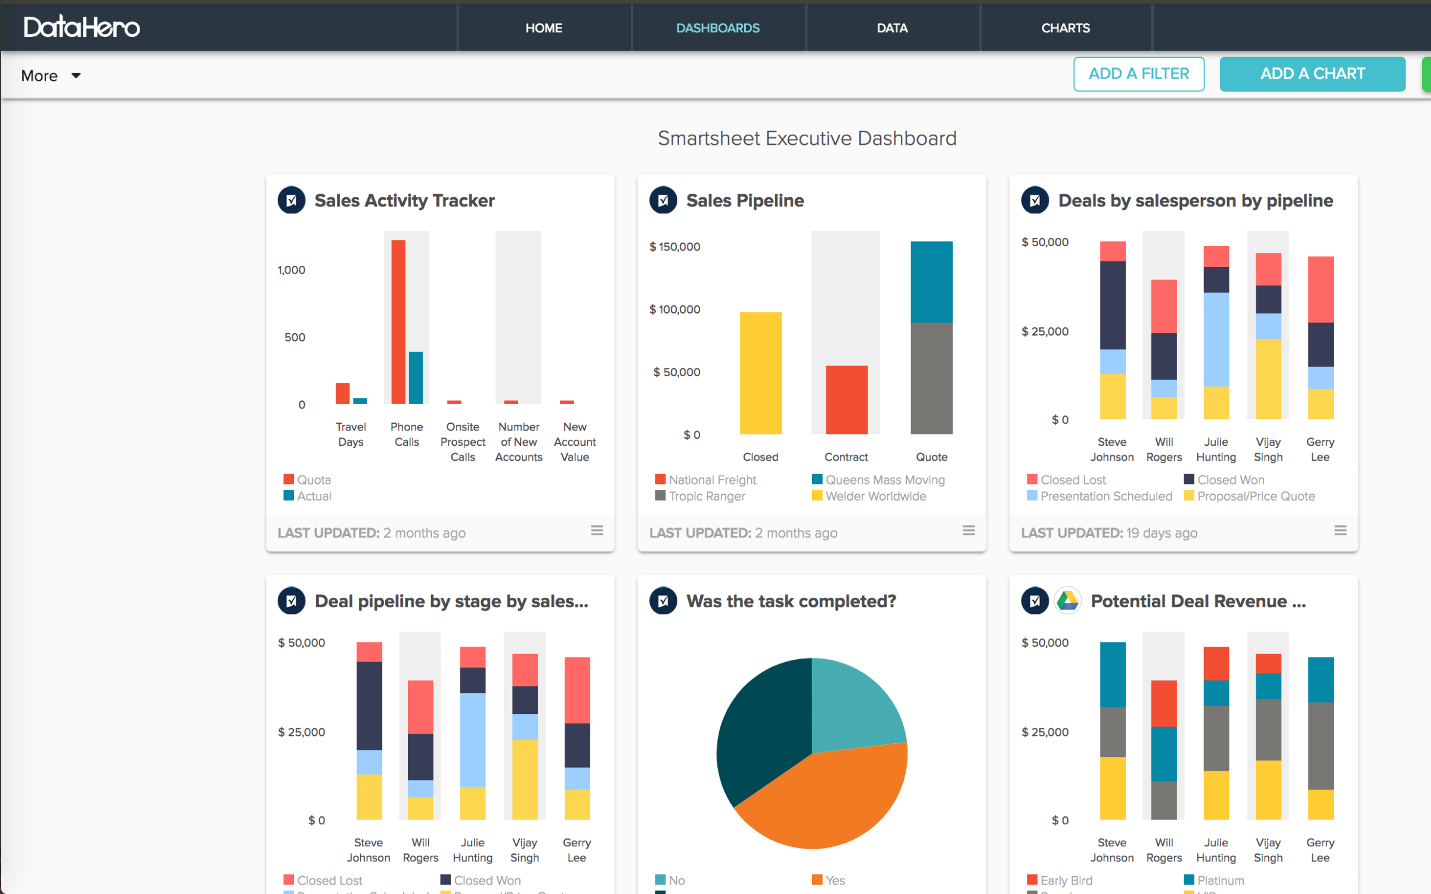Toggle Actual series in Sales Activity legend
The image size is (1431, 894).
pyautogui.click(x=308, y=496)
